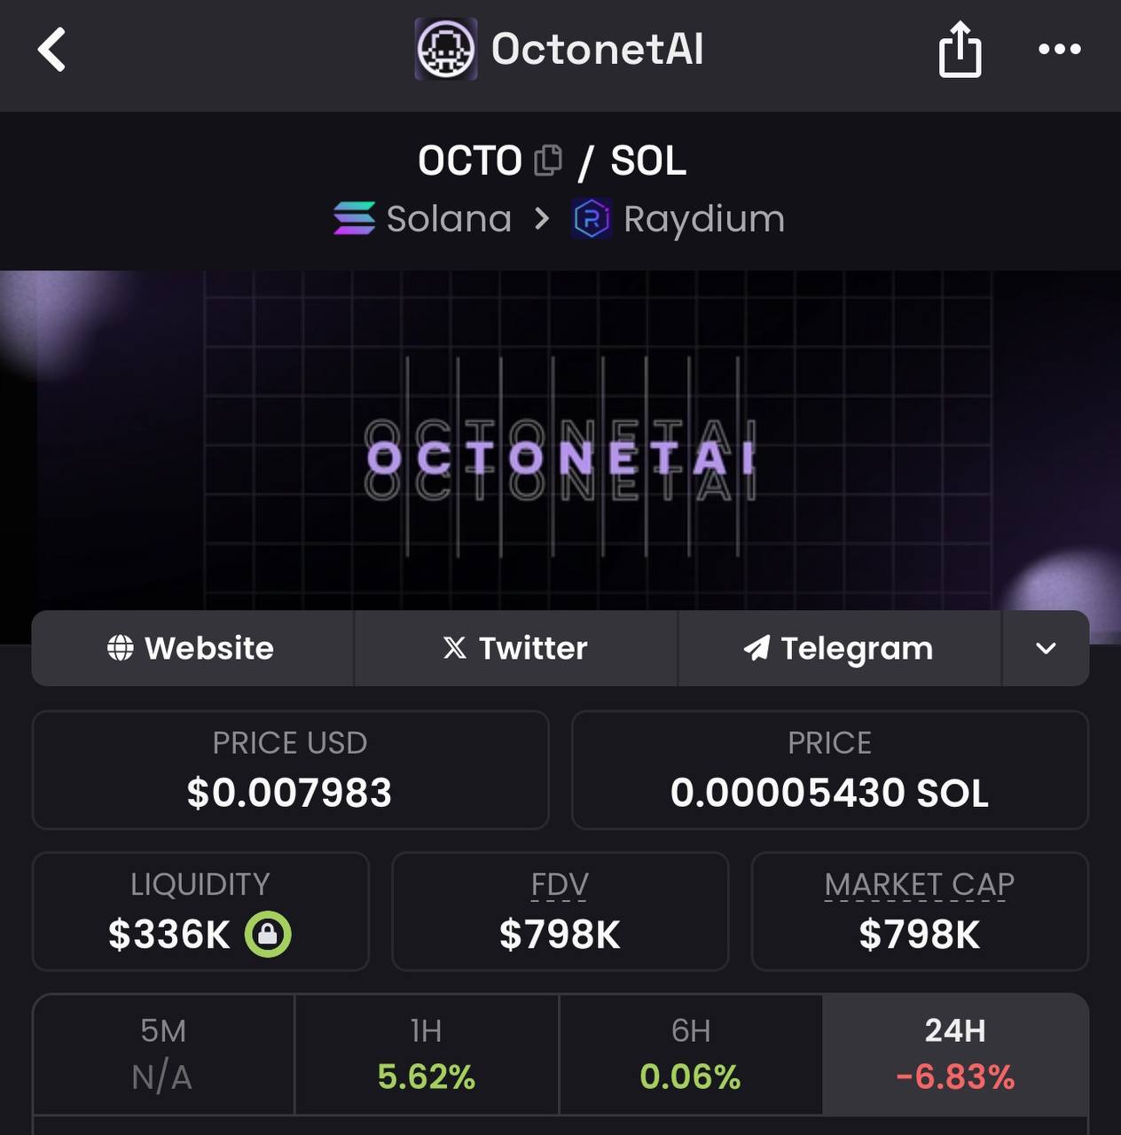Tap the Solana chain logo

354,219
